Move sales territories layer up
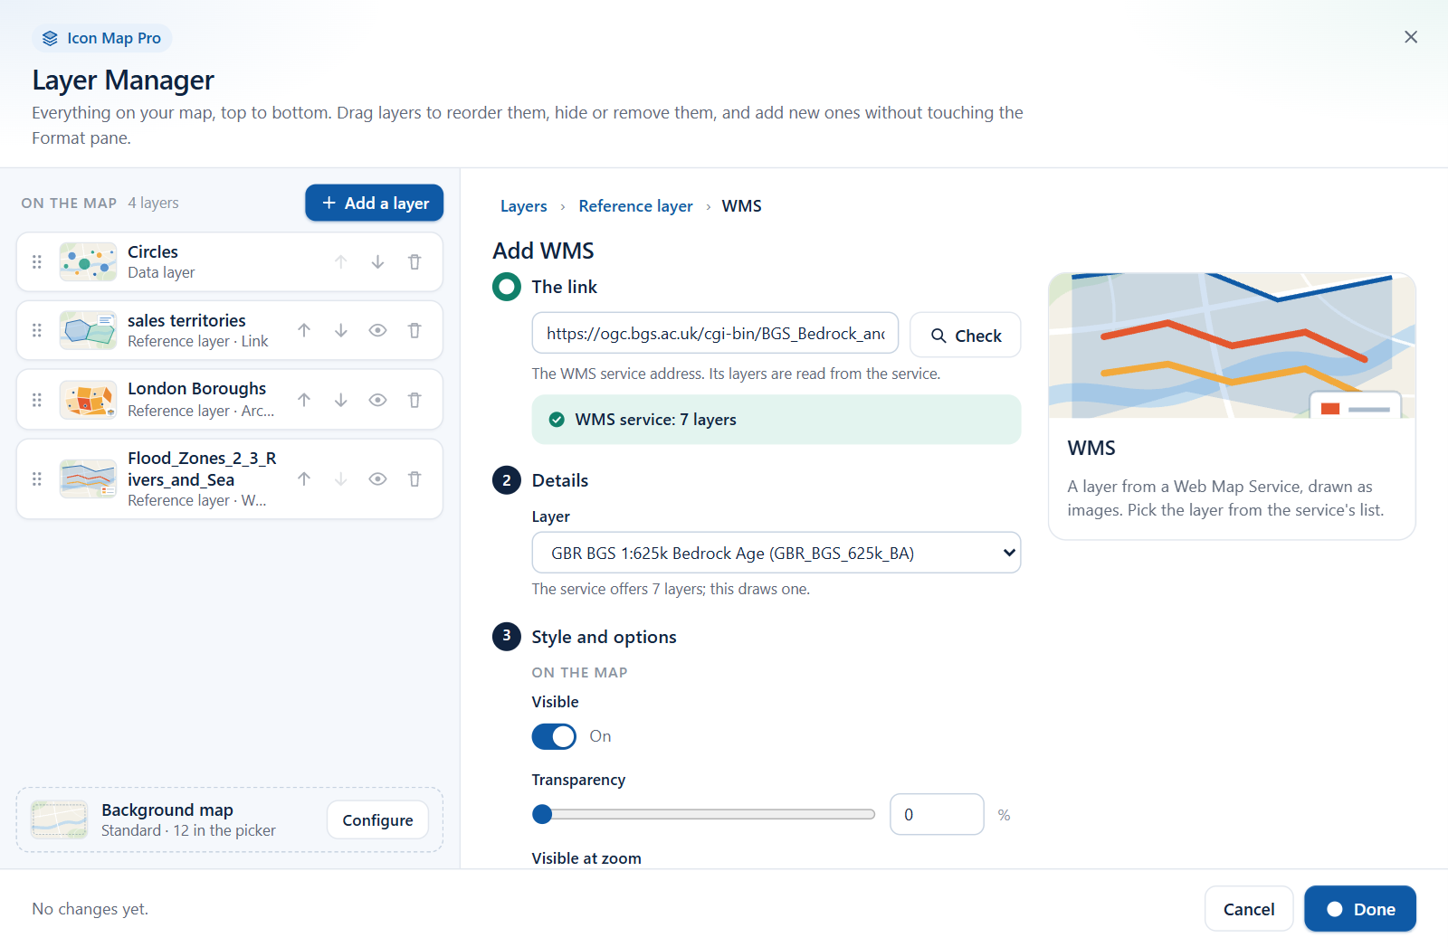1448x947 pixels. tap(304, 331)
